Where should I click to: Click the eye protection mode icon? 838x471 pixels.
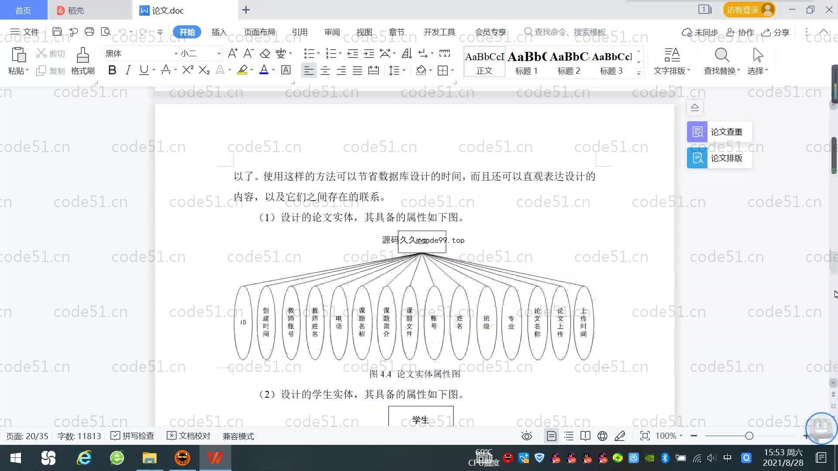[527, 436]
